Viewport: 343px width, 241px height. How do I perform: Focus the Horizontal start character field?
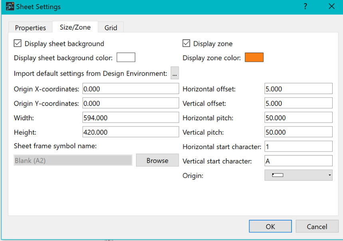298,146
